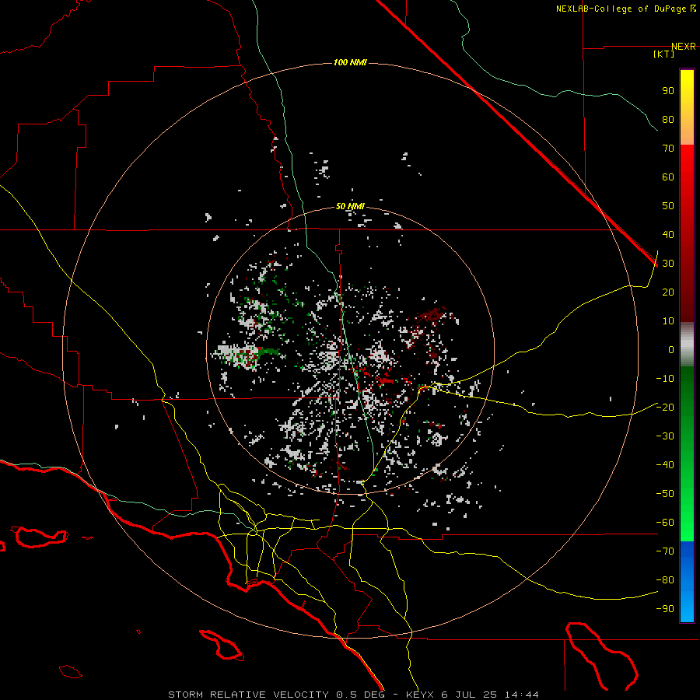Click the 70 value on the velocity scale
The height and width of the screenshot is (700, 700).
(x=668, y=149)
